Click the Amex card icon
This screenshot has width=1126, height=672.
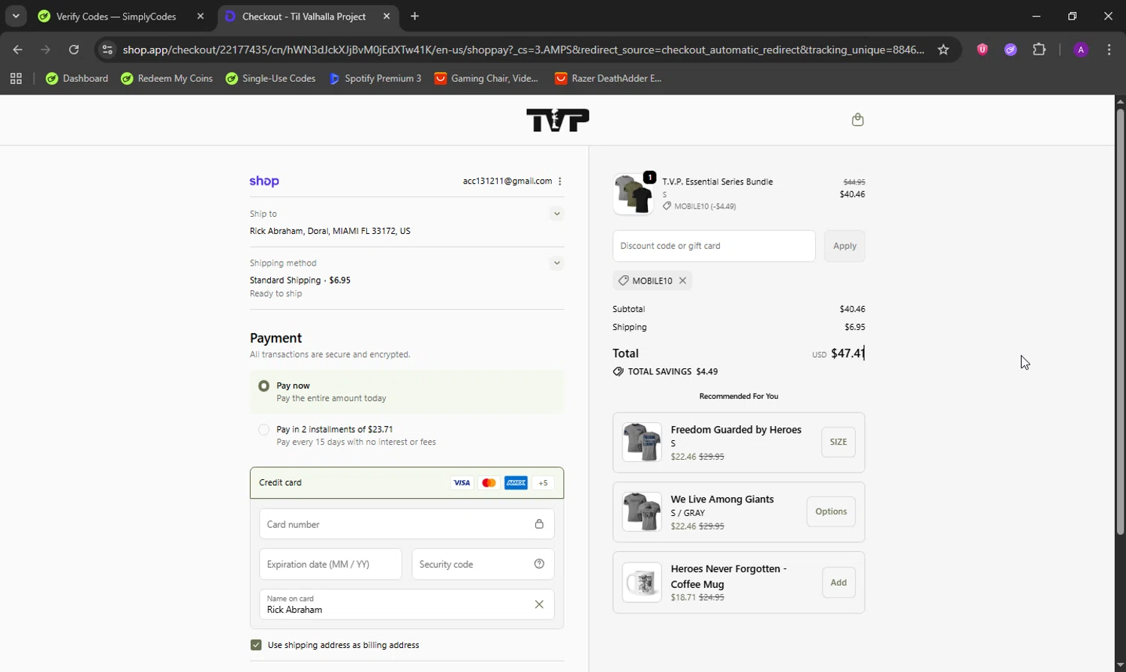[516, 483]
